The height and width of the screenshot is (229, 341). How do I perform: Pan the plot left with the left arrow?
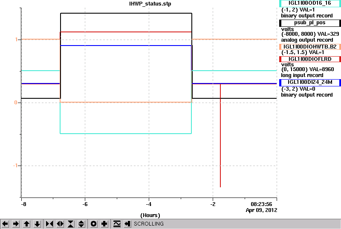(x=5, y=224)
